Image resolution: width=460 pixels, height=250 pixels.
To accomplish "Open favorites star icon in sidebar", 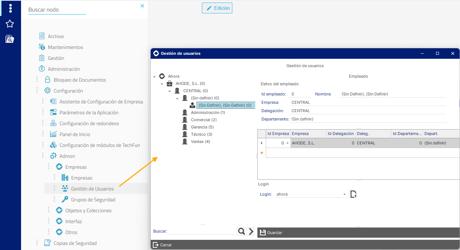I will click(10, 24).
